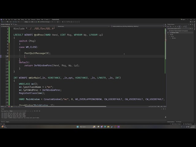This screenshot has height=147, width=196.
Task: Open Show output from Debug dropdown
Action: tap(18, 111)
